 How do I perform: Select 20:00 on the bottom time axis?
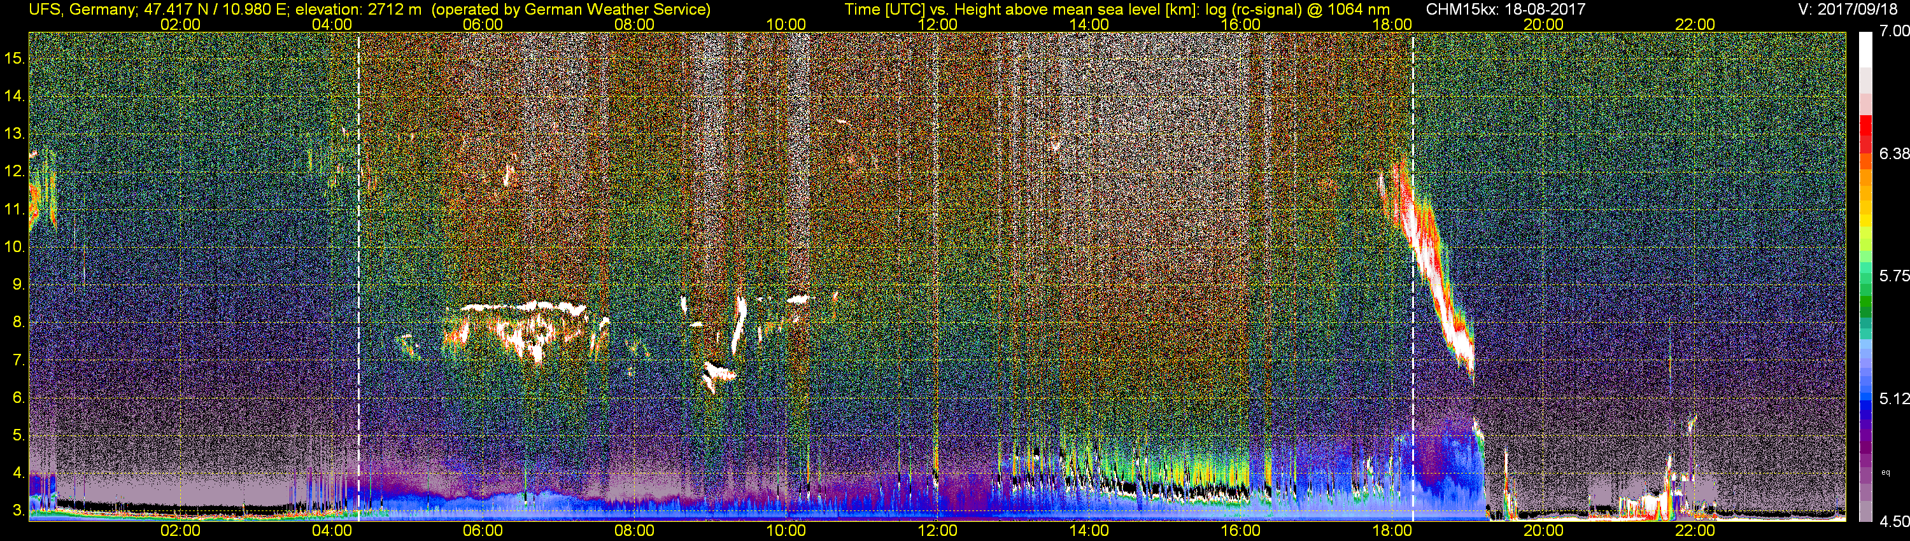click(x=1544, y=531)
